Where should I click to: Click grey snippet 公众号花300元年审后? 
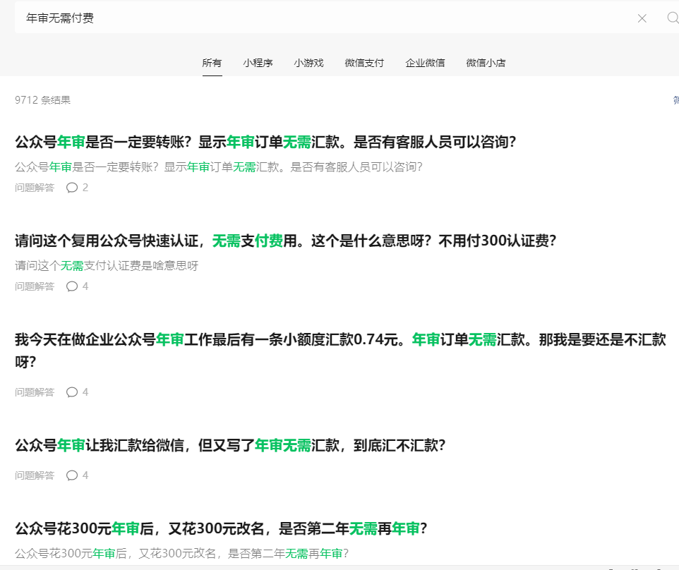tap(182, 553)
